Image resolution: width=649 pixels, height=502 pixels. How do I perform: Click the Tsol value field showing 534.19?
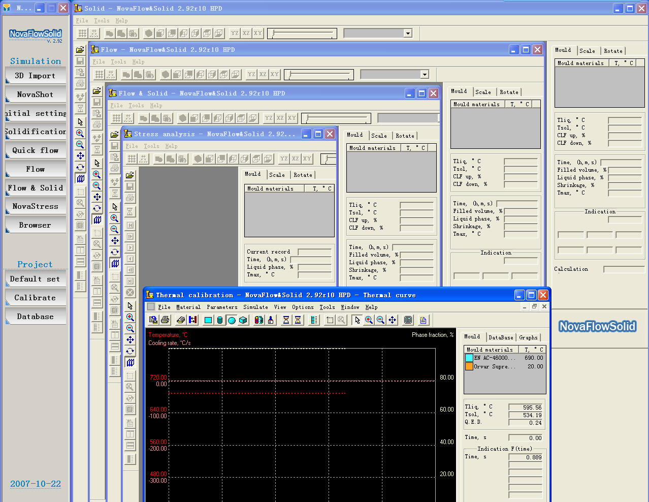[526, 415]
